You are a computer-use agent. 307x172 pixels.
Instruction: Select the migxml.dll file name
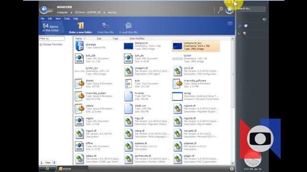(91, 131)
